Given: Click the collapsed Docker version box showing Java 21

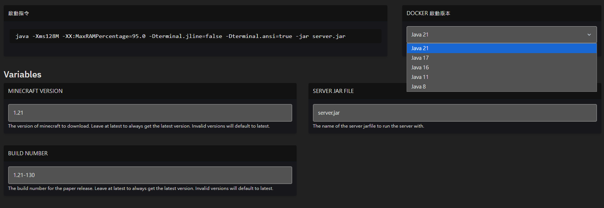Looking at the screenshot, I should point(494,35).
